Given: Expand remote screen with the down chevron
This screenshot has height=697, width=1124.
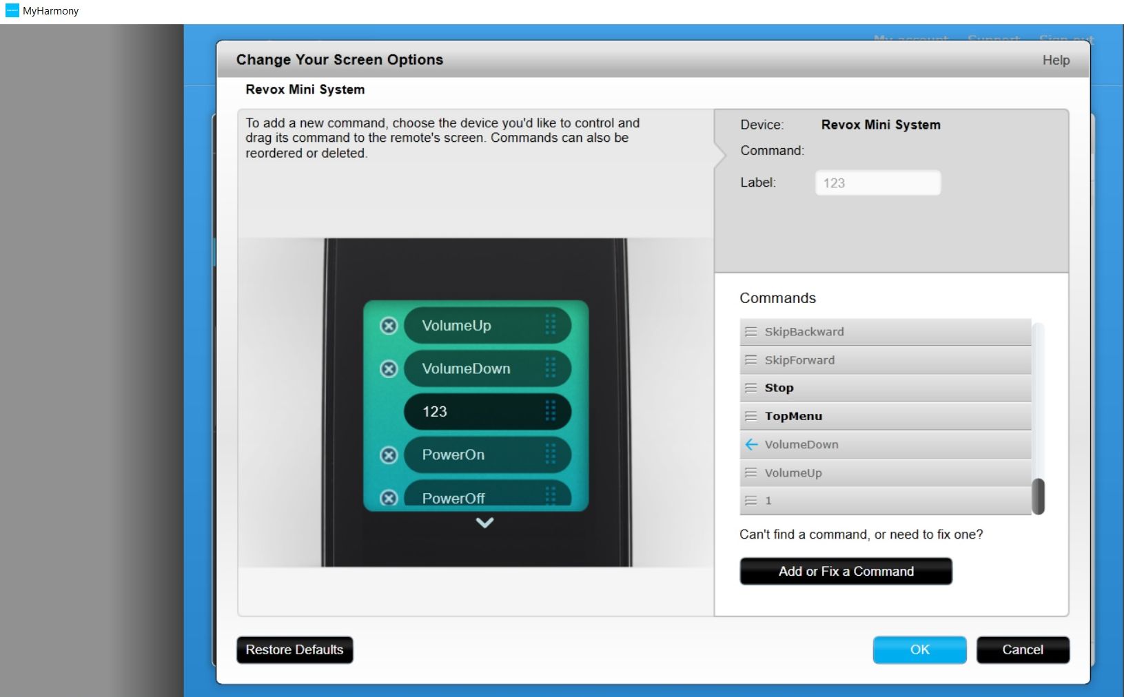Looking at the screenshot, I should 484,523.
